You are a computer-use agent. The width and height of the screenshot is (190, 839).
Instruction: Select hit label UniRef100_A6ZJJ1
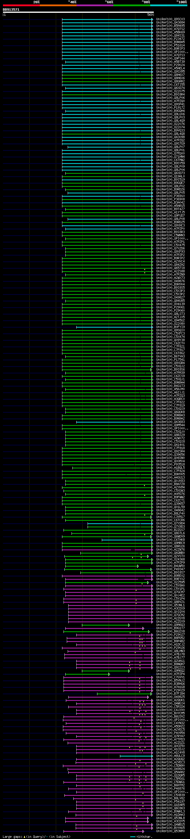(170, 393)
